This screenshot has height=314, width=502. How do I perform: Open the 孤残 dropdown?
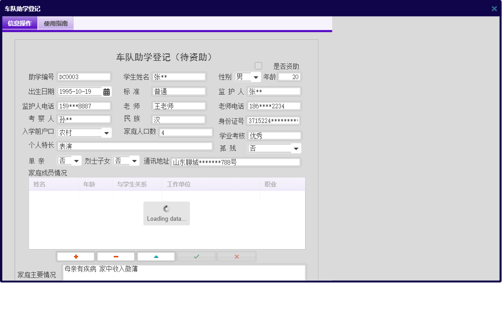296,148
